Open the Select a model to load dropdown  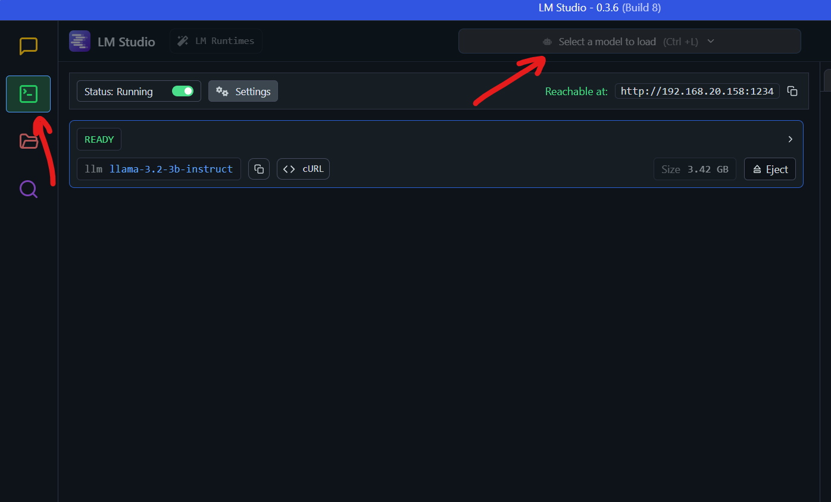click(607, 41)
